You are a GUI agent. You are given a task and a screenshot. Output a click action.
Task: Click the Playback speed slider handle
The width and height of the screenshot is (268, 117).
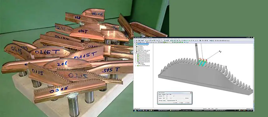pyautogui.click(x=174, y=96)
